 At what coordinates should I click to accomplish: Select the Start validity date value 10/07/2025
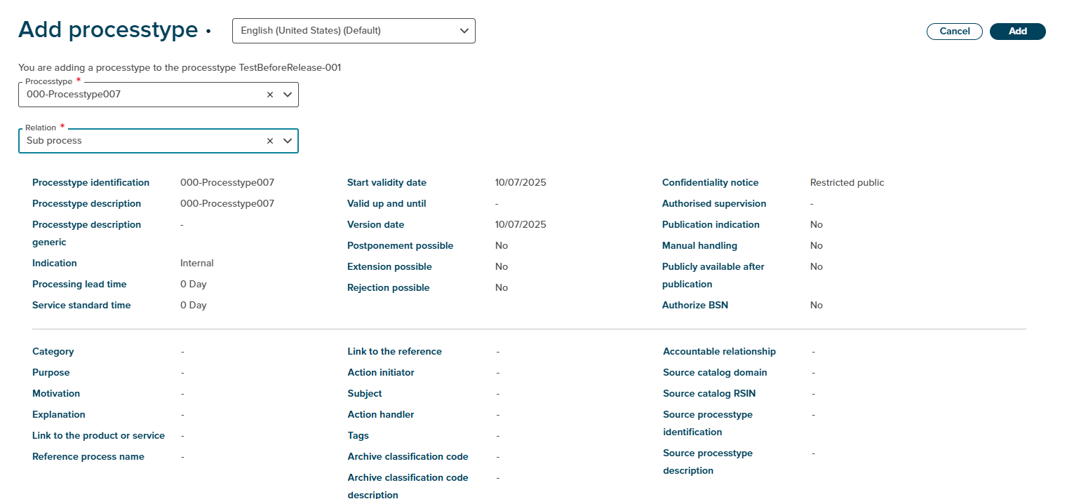520,183
